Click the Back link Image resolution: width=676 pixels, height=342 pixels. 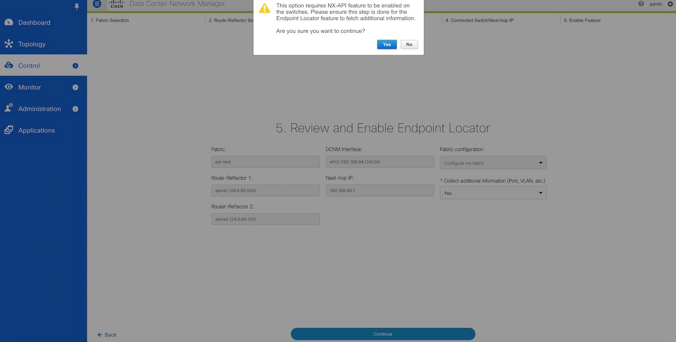tap(107, 334)
